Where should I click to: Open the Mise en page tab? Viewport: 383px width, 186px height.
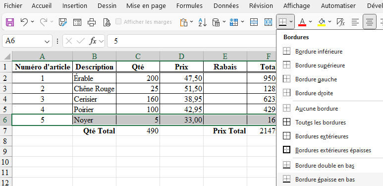tap(146, 6)
